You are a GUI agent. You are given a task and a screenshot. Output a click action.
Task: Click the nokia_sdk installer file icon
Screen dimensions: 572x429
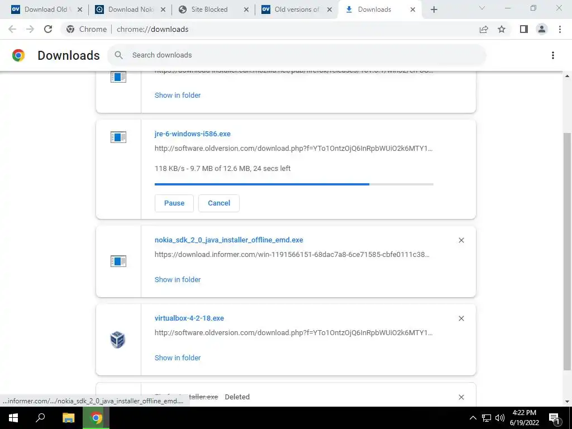(x=118, y=261)
